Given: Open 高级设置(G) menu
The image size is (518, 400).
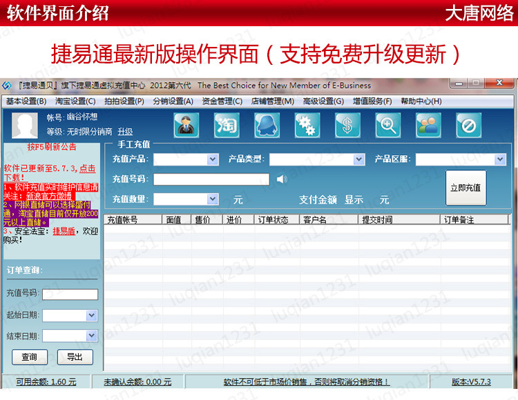Looking at the screenshot, I should click(x=323, y=101).
